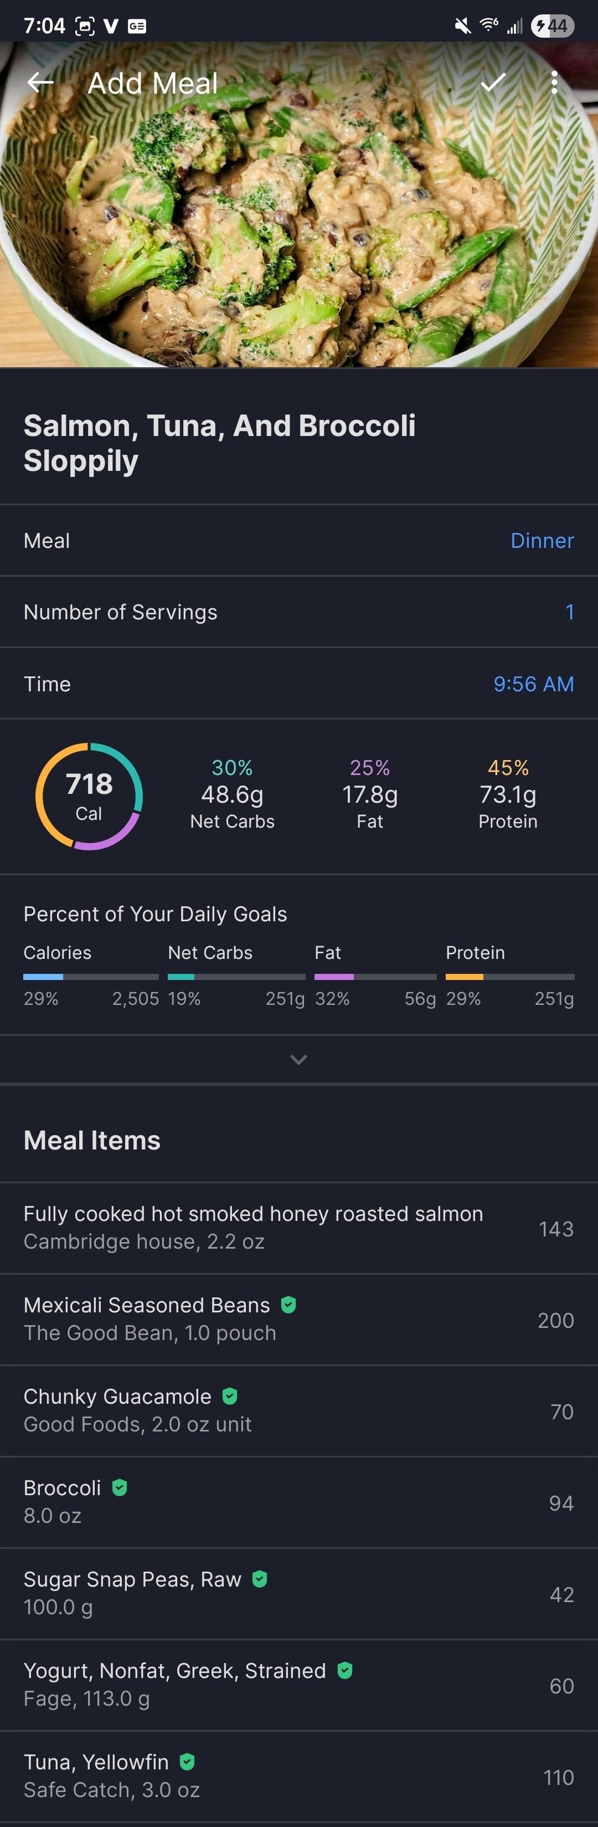The height and width of the screenshot is (1827, 598).
Task: Tap verified badge next to Mexicali Seasoned Beans
Action: [288, 1304]
